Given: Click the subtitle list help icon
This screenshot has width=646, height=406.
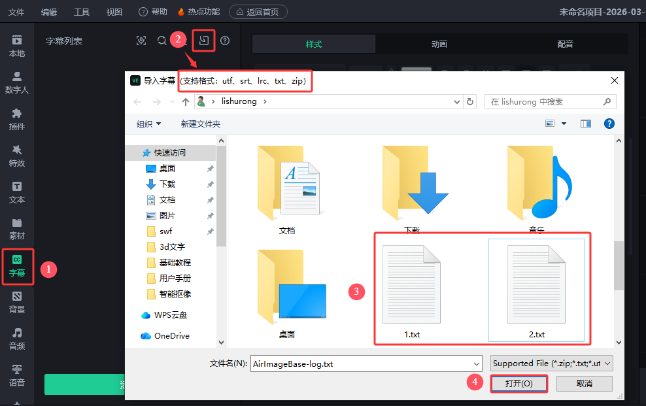Looking at the screenshot, I should 225,41.
